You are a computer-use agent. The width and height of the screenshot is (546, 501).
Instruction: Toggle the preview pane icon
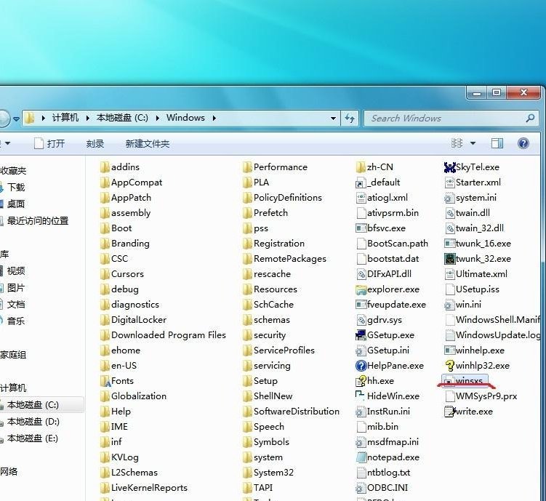[x=497, y=143]
